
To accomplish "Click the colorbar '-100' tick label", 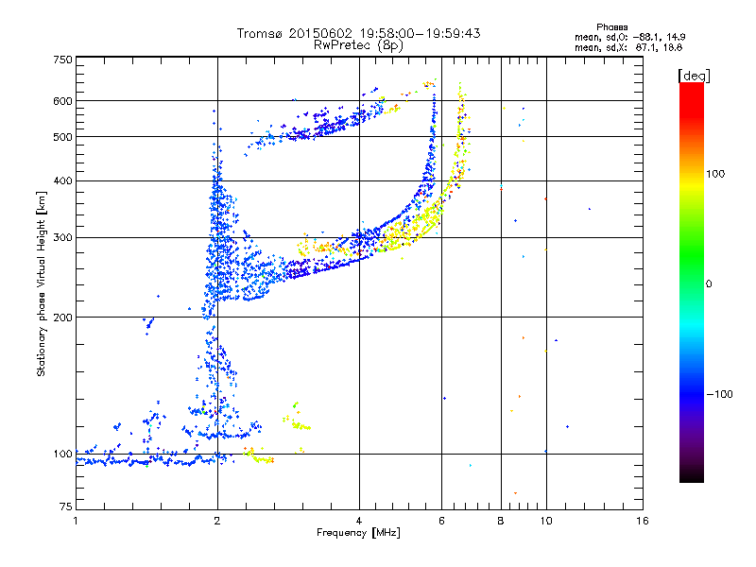I will click(x=719, y=394).
